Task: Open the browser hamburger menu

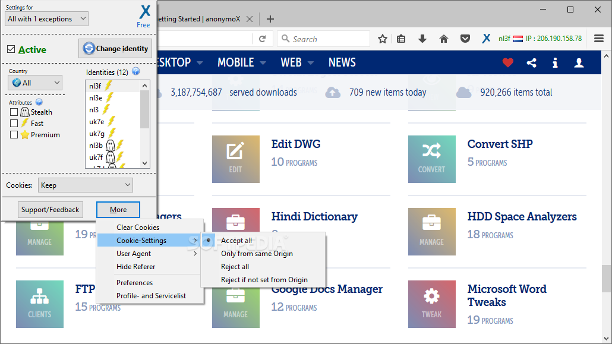Action: pyautogui.click(x=599, y=39)
